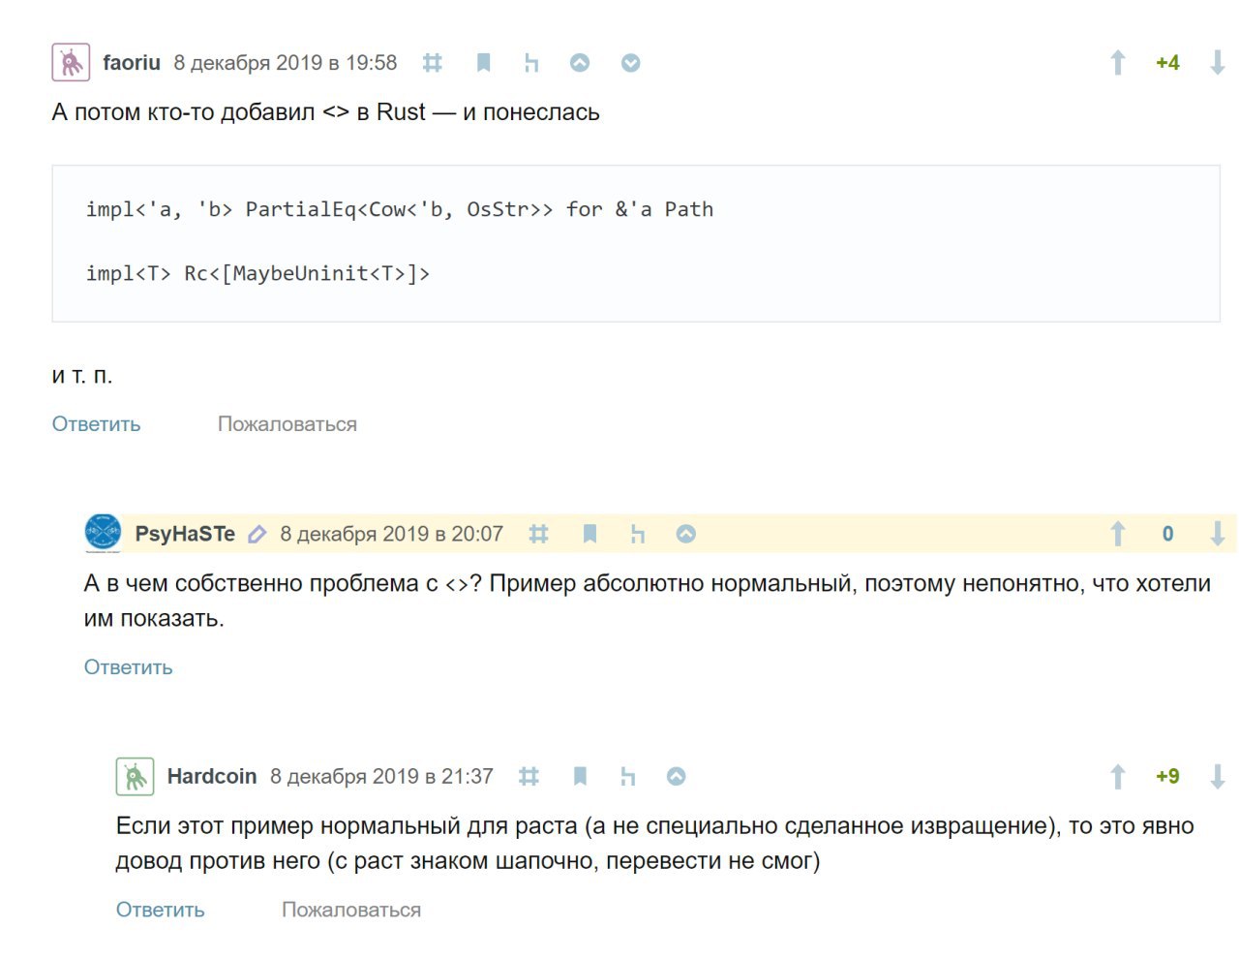Image resolution: width=1239 pixels, height=959 pixels.
Task: Click the branch icon on faoriu's comment
Action: (x=530, y=63)
